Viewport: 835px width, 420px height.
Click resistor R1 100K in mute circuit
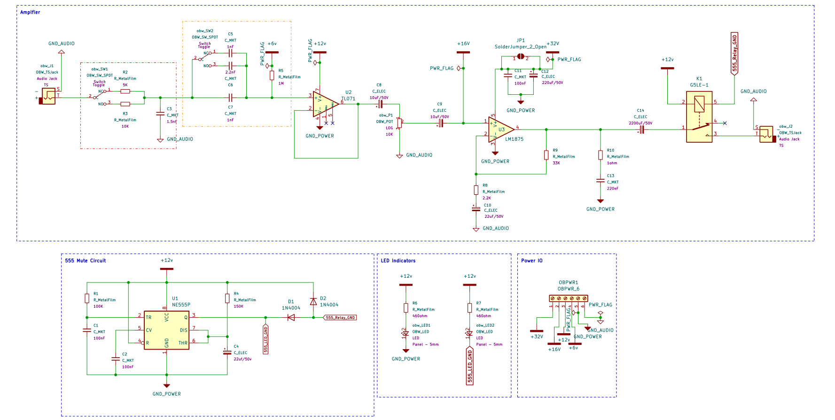[x=87, y=298]
